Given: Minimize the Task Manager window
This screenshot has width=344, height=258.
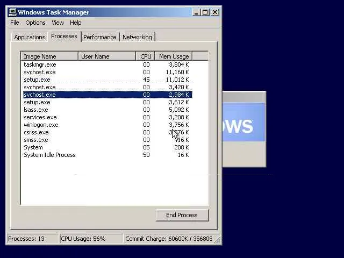Looking at the screenshot, I should point(196,12).
